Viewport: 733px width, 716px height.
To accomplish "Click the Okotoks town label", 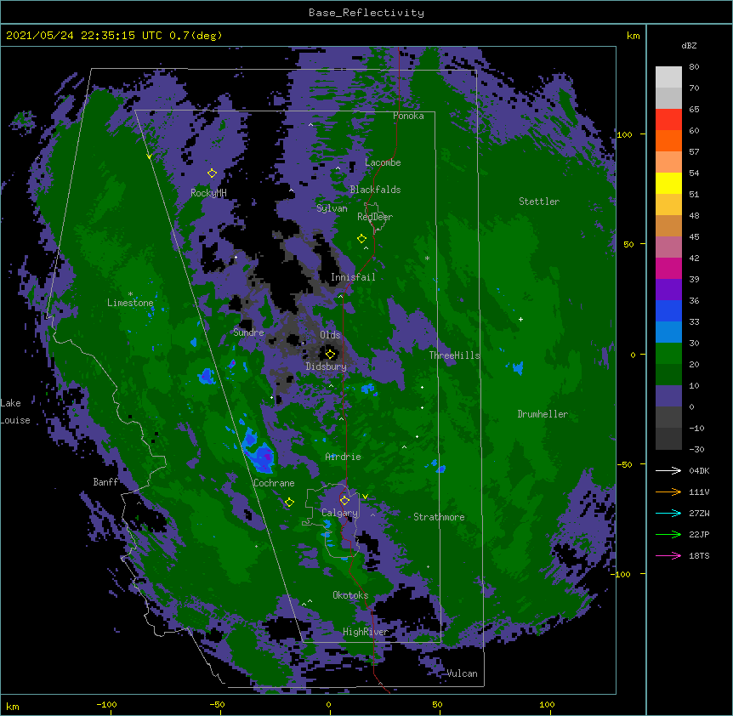I will pyautogui.click(x=350, y=595).
